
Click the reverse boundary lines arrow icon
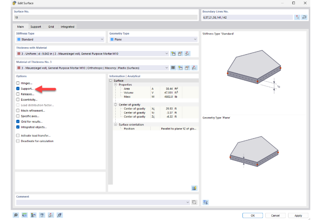click(304, 17)
